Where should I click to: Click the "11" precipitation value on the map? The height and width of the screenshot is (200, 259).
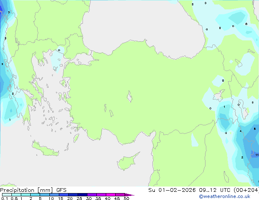click(x=257, y=155)
